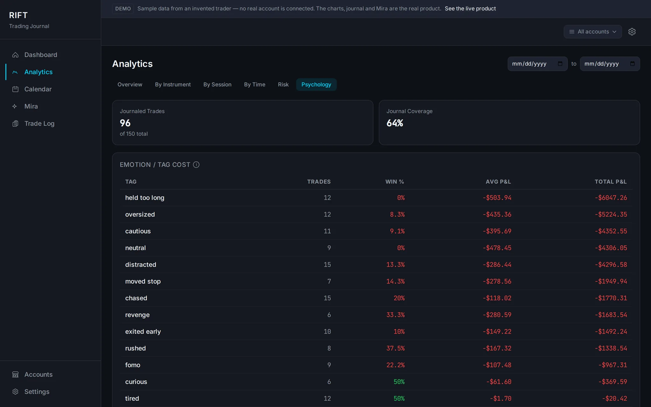Image resolution: width=651 pixels, height=407 pixels.
Task: Click the 'neutral' tag row
Action: (x=376, y=248)
